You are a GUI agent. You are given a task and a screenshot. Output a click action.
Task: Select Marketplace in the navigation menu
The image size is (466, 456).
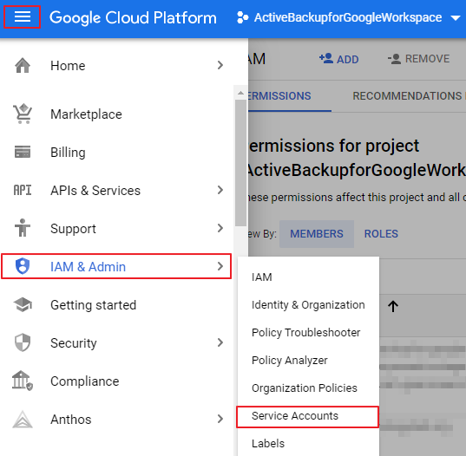[86, 114]
